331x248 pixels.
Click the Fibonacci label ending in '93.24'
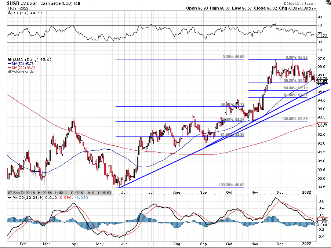point(233,120)
